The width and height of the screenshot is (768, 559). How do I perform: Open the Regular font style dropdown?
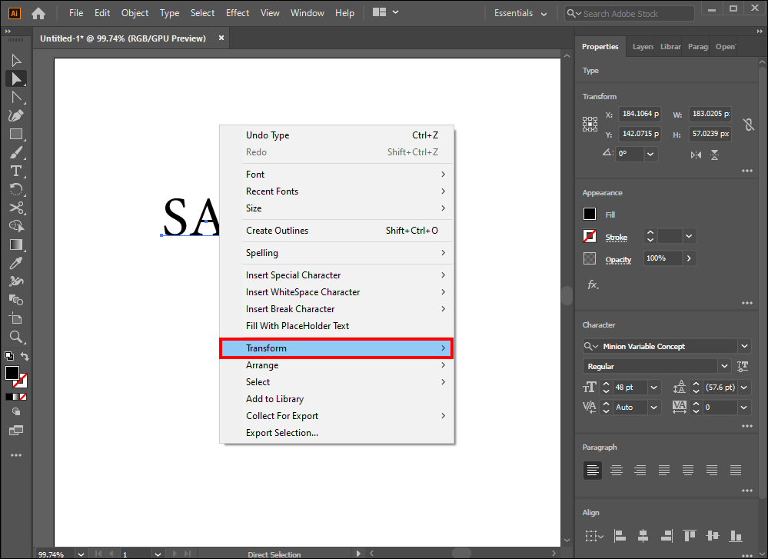(x=723, y=367)
